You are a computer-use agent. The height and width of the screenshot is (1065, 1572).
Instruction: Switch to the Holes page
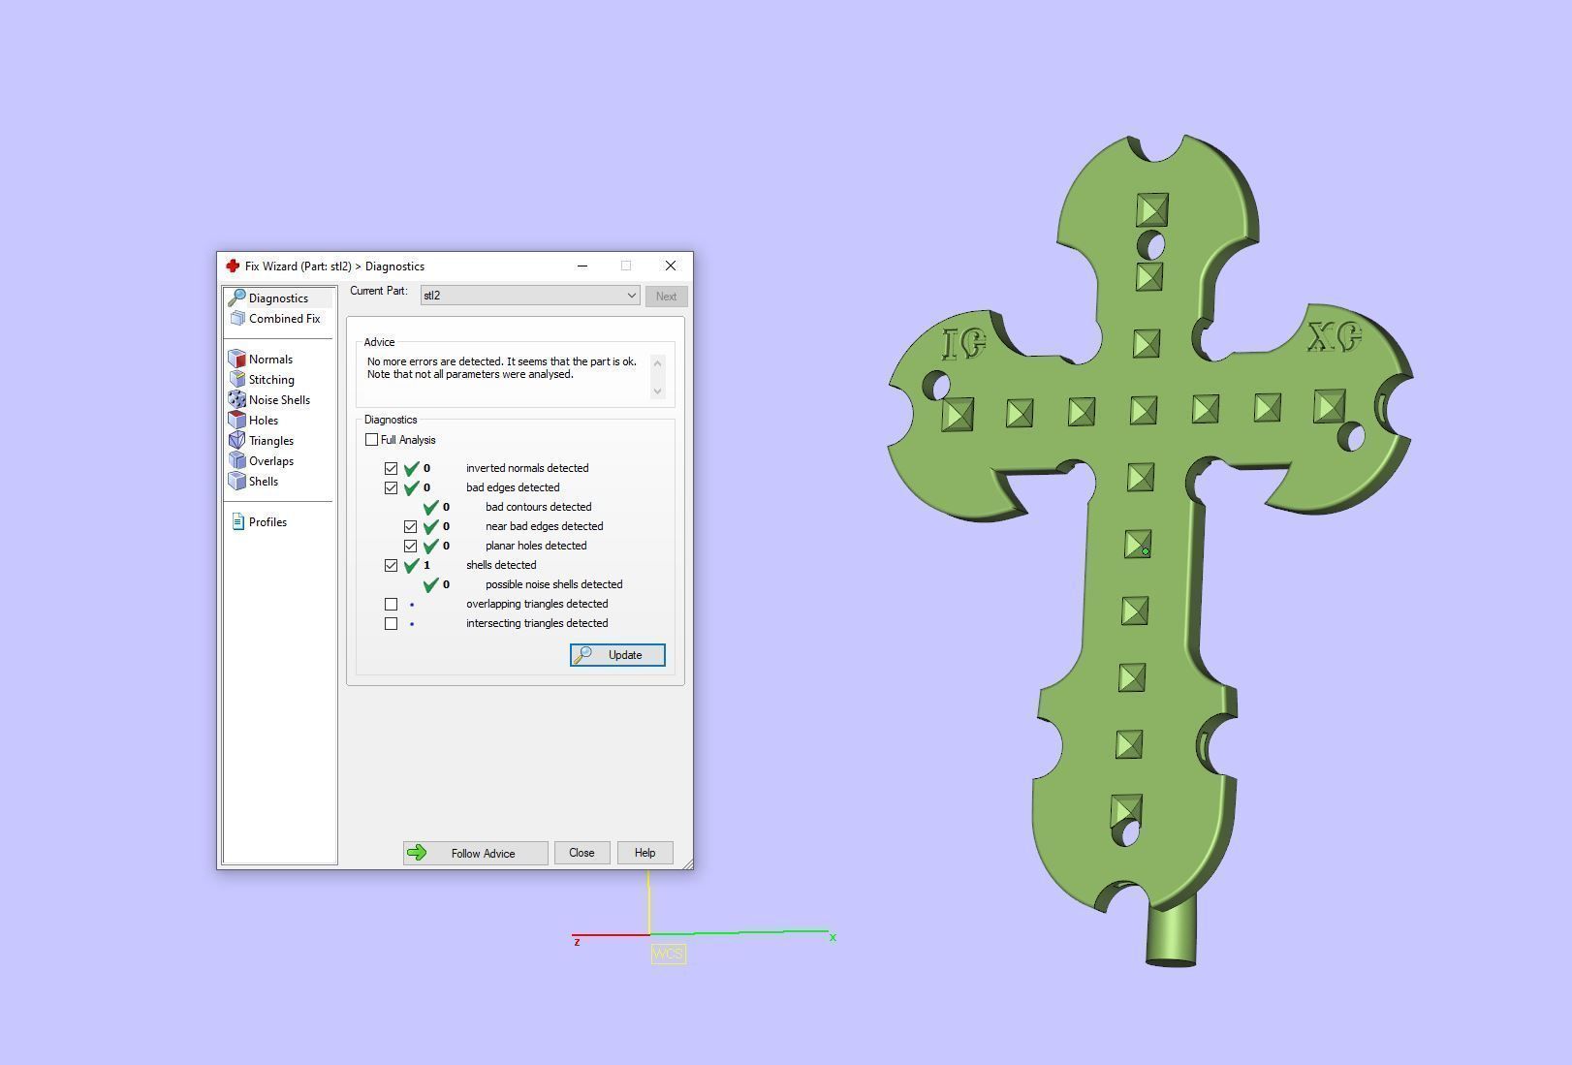pyautogui.click(x=264, y=420)
